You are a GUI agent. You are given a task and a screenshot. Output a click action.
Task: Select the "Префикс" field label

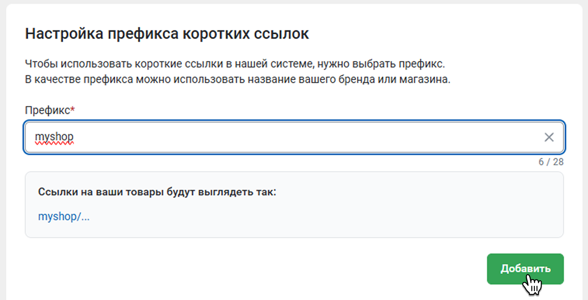click(x=47, y=110)
